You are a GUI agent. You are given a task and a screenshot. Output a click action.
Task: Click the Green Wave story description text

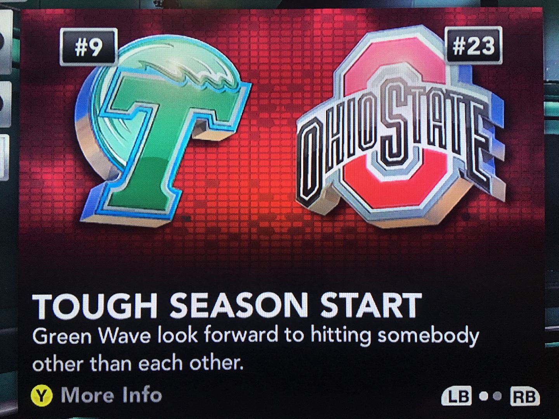click(255, 349)
